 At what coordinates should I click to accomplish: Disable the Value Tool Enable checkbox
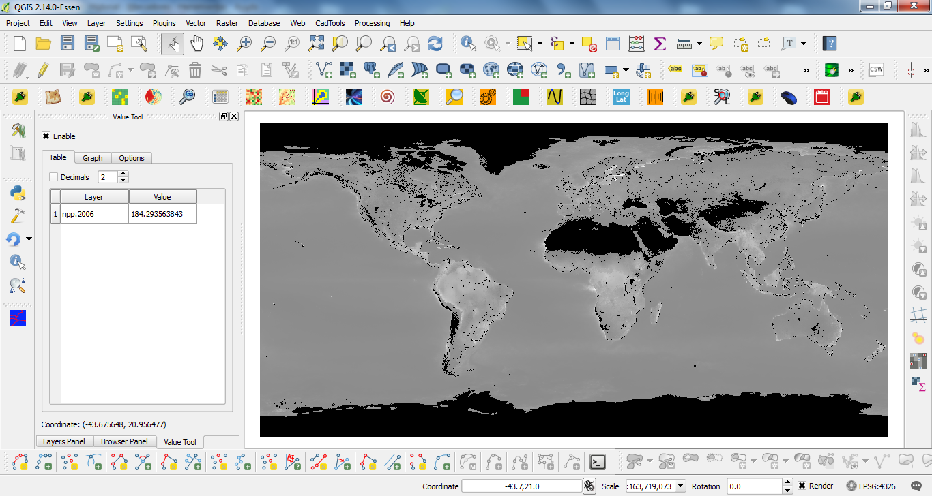[x=46, y=136]
